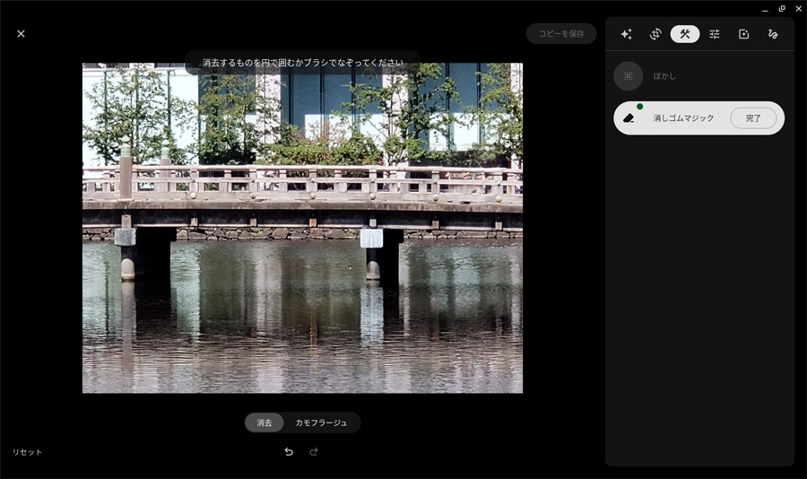Open the markup scribble tab

point(773,34)
